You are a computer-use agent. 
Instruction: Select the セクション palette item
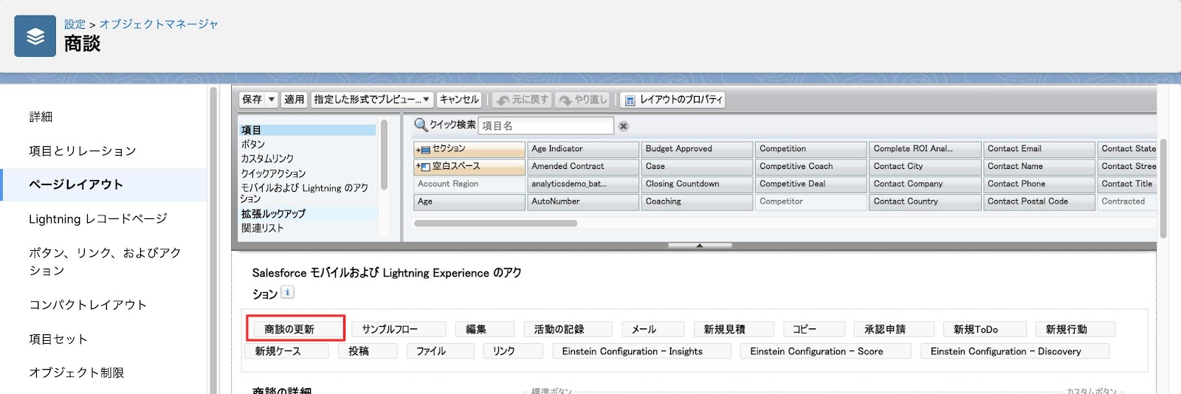469,149
